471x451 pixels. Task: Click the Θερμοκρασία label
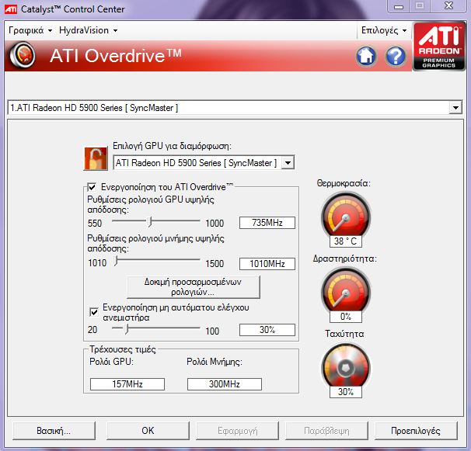click(344, 183)
